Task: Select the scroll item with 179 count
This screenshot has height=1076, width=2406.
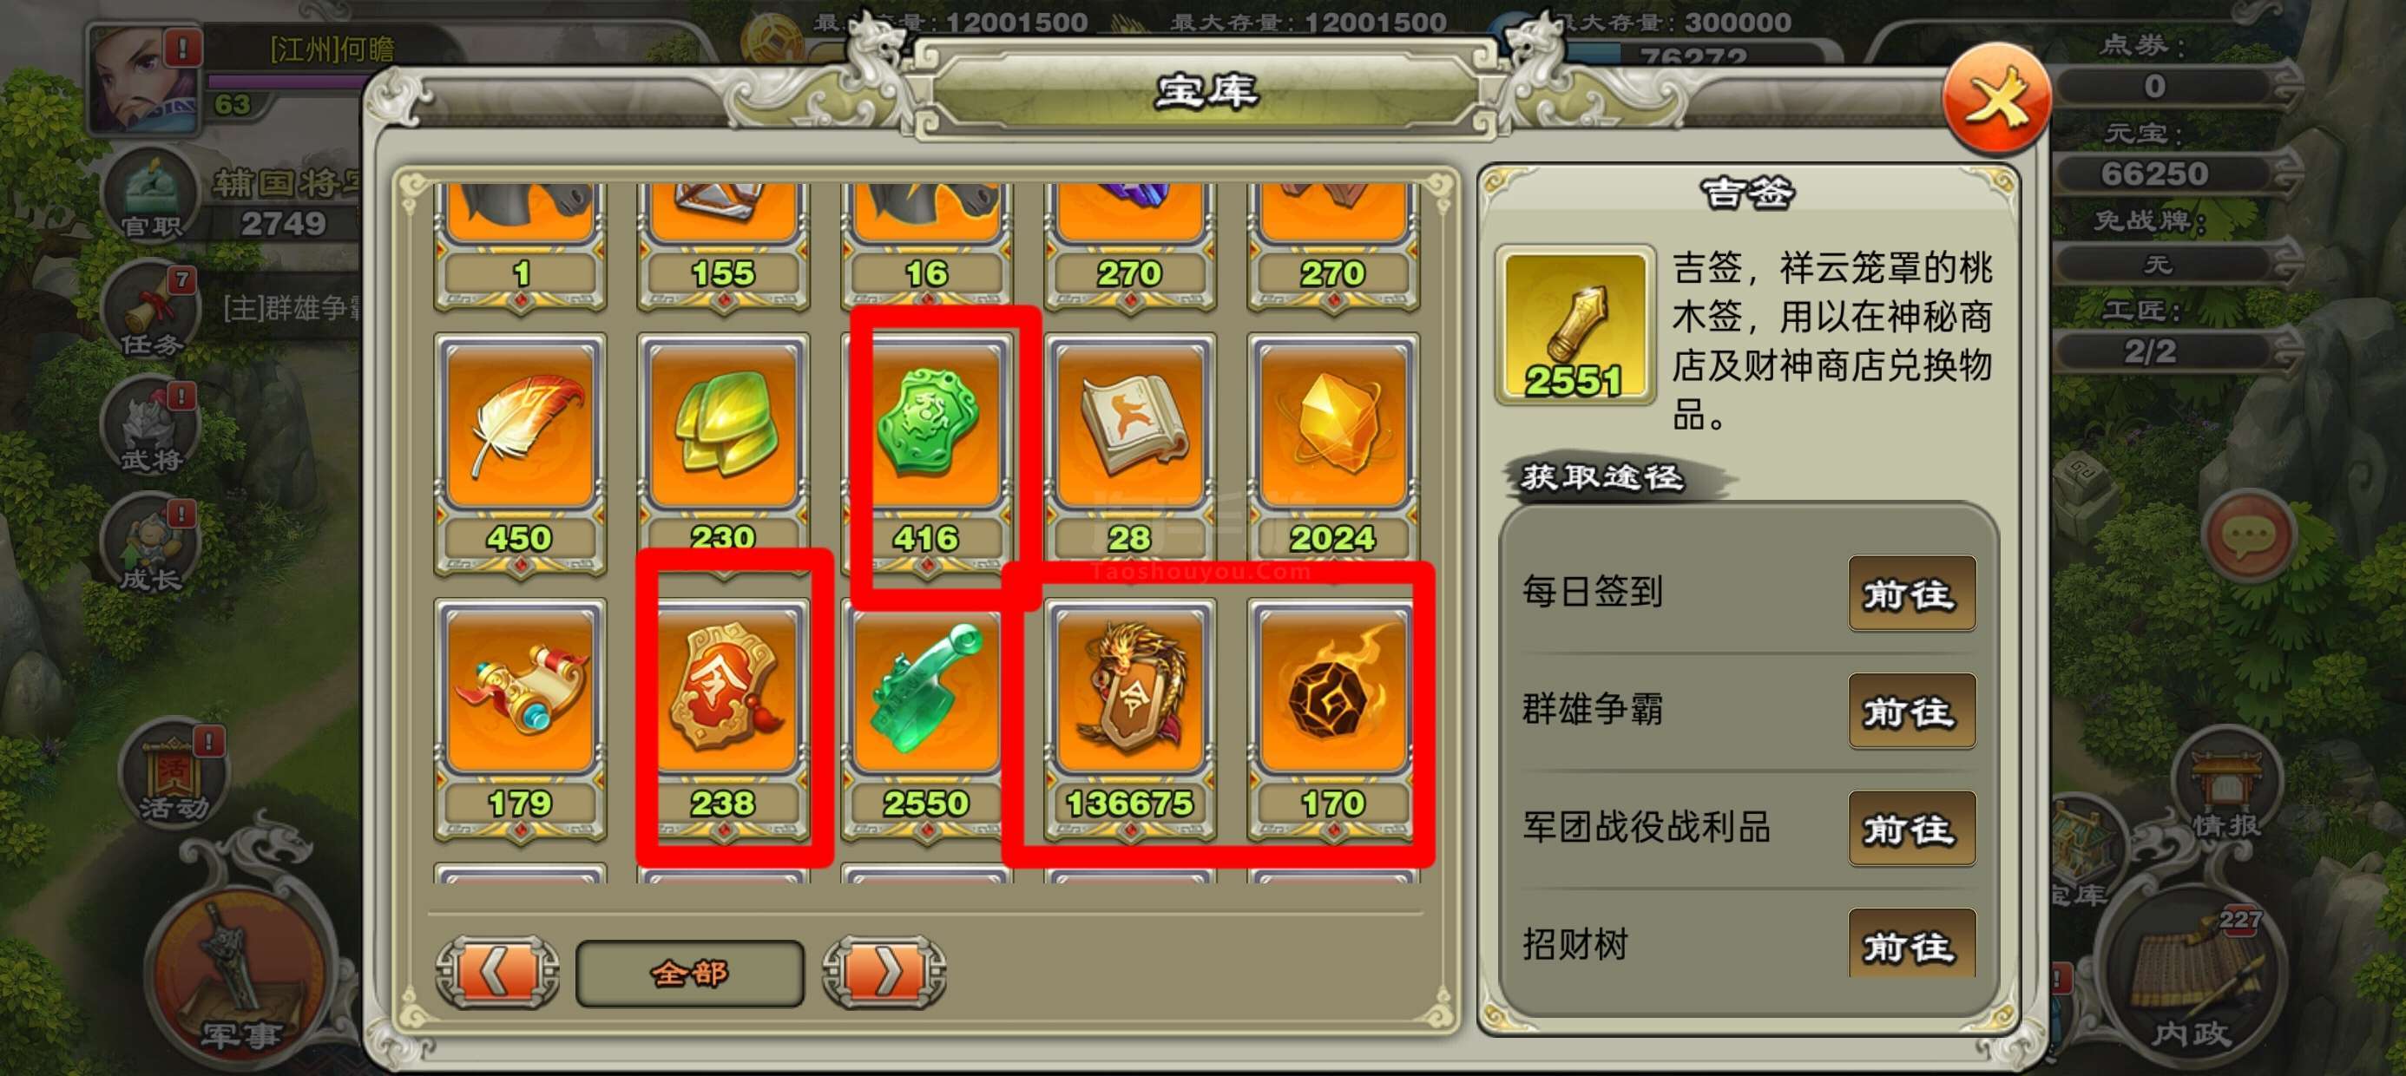Action: (x=519, y=719)
